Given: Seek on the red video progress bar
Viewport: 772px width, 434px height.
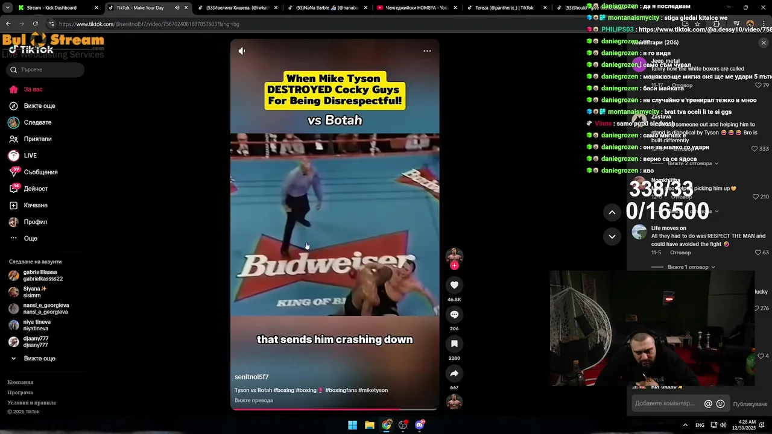Looking at the screenshot, I should (x=335, y=409).
